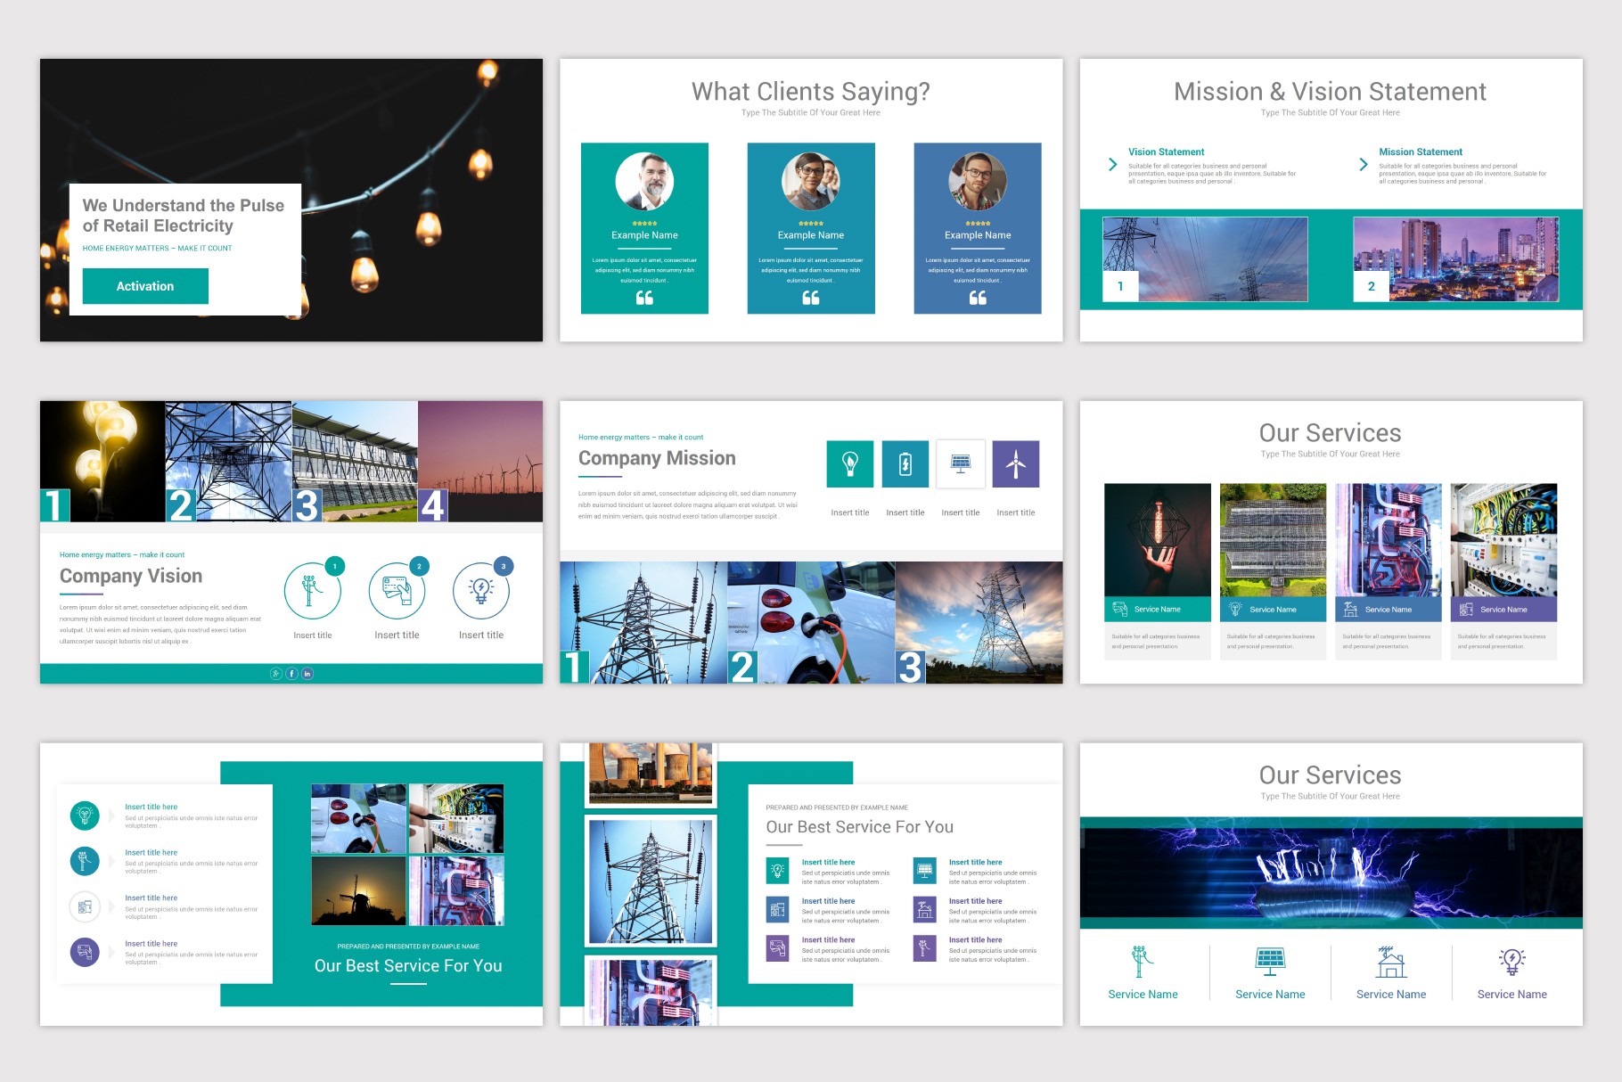Click the quote mark on the first testimonial card
The width and height of the screenshot is (1622, 1082).
(x=644, y=298)
